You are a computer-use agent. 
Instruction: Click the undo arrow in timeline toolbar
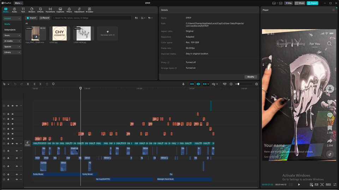[x=15, y=84]
